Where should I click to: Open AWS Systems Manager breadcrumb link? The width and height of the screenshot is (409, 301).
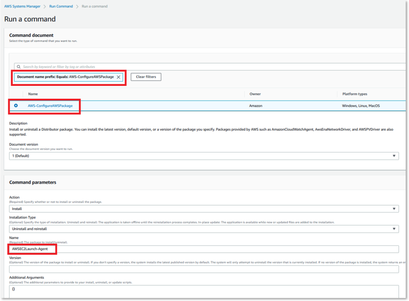22,6
